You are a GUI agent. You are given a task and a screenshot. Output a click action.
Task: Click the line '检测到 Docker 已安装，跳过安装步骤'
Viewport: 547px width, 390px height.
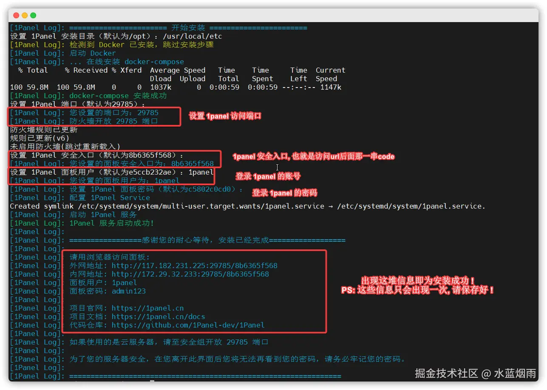[141, 45]
